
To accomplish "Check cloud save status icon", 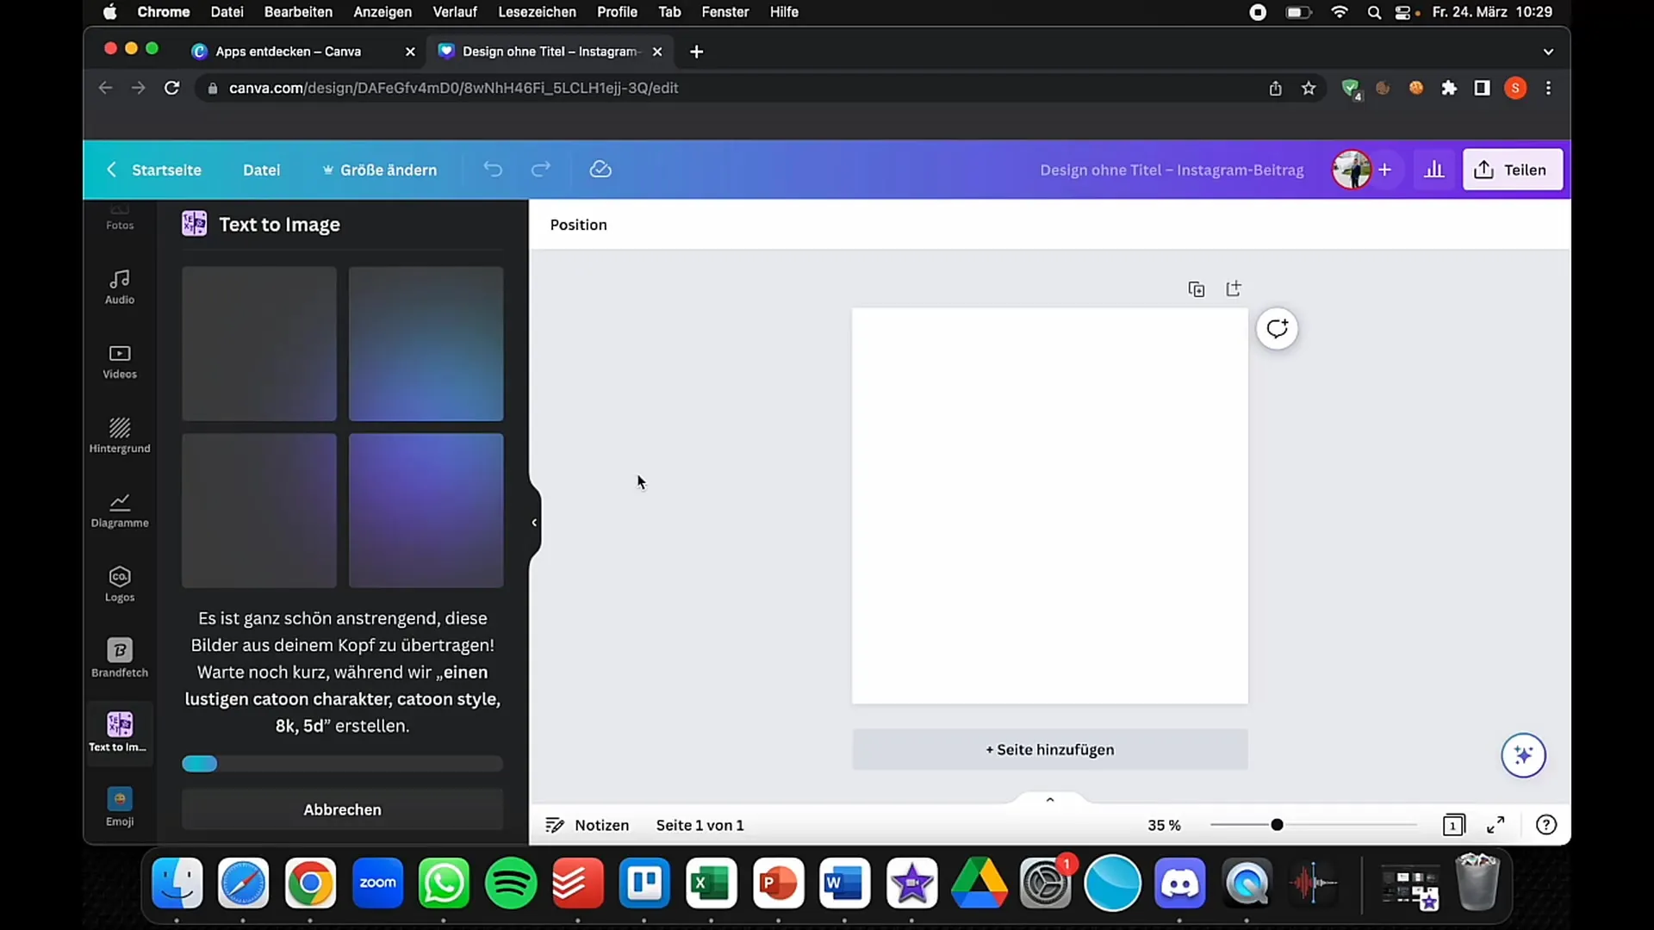I will [600, 170].
